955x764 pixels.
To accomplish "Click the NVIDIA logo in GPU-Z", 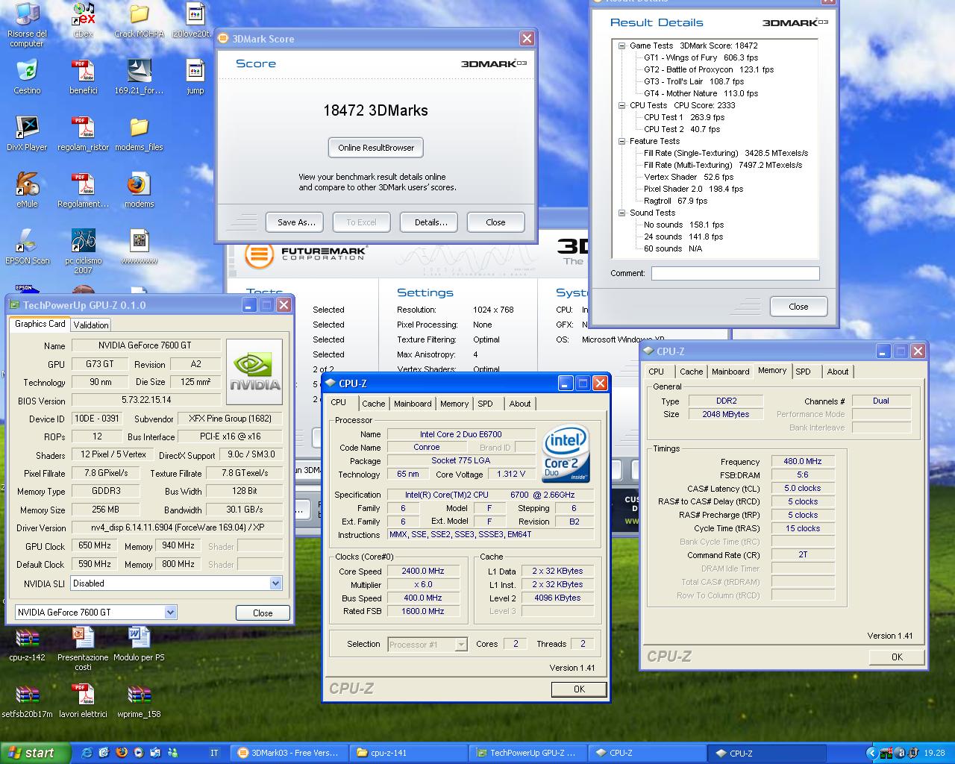I will [x=254, y=372].
